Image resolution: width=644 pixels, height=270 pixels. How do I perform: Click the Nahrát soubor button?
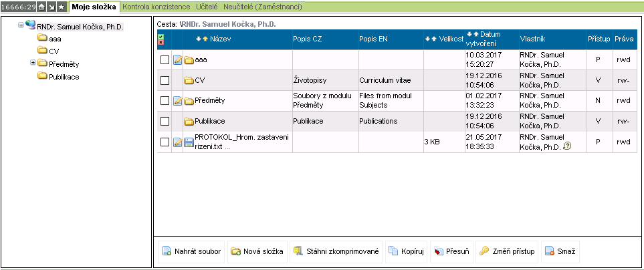pyautogui.click(x=191, y=252)
